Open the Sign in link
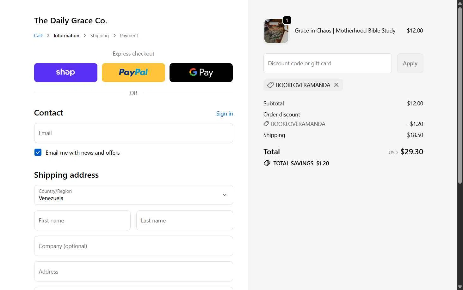 [x=225, y=114]
